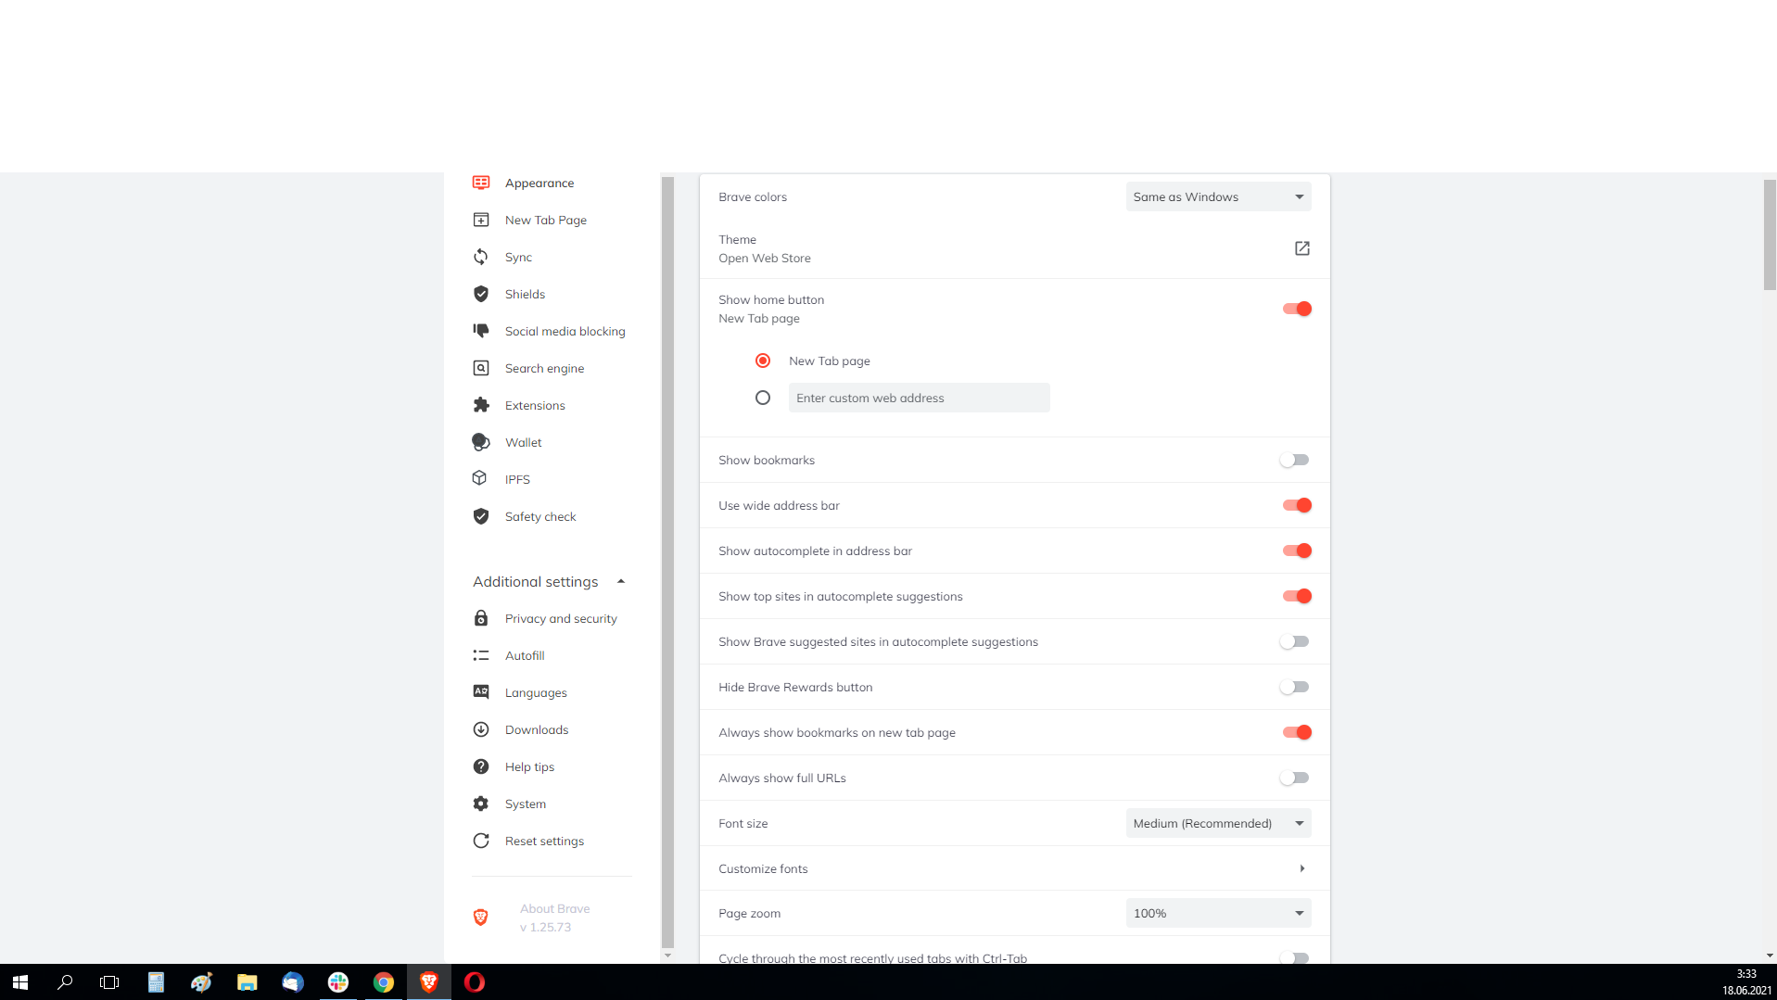The height and width of the screenshot is (1000, 1777).
Task: Switch to Google Chrome in the taskbar
Action: click(384, 982)
